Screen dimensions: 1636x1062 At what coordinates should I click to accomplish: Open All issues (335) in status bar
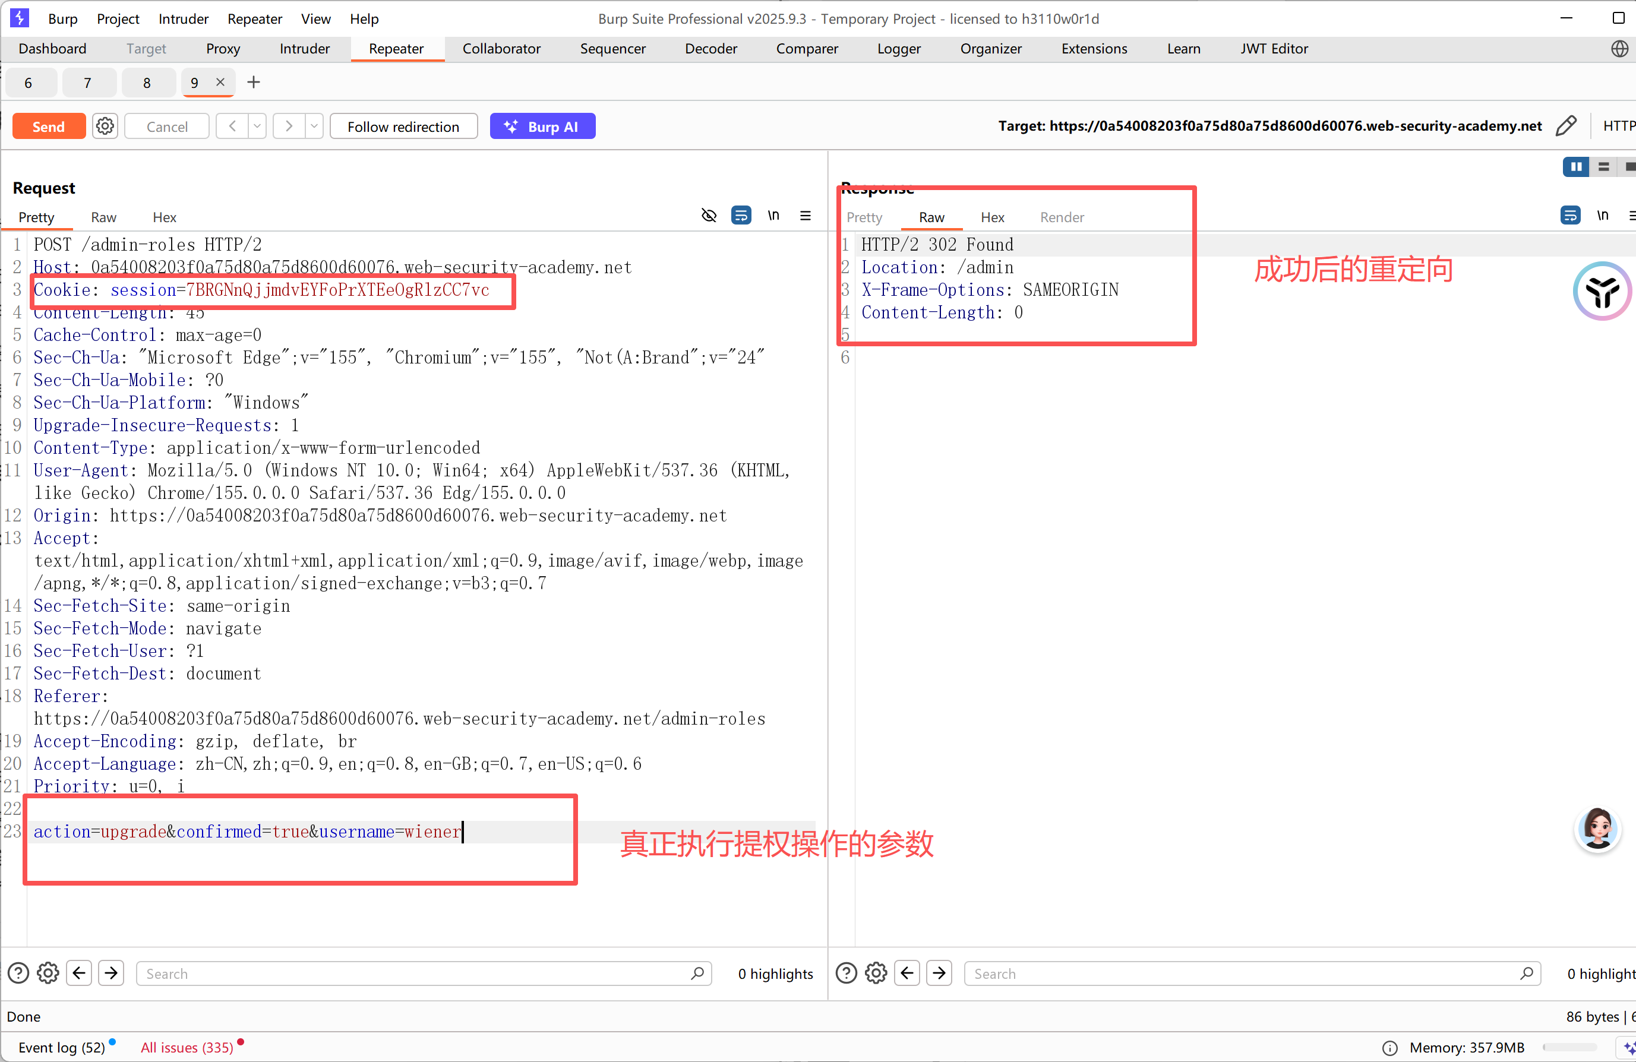click(187, 1048)
